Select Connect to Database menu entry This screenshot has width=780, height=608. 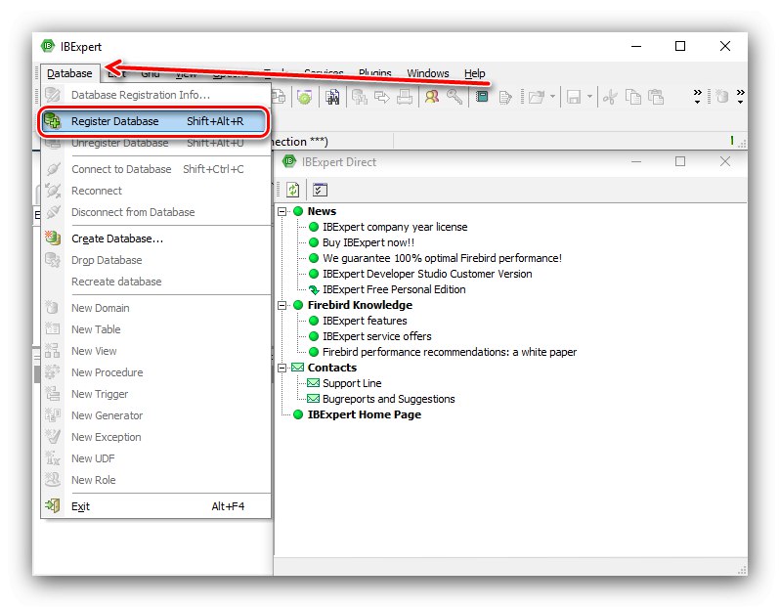pyautogui.click(x=156, y=169)
